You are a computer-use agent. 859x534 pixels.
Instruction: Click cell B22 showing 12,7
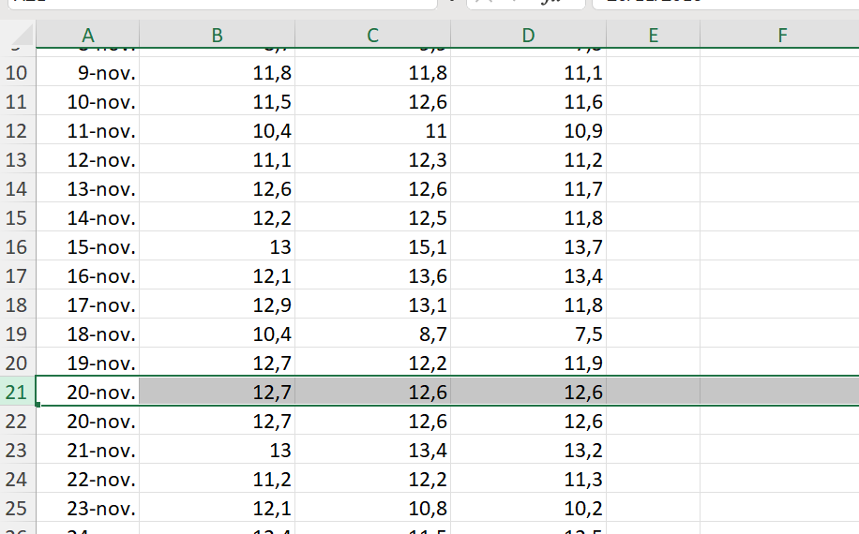[x=217, y=422]
